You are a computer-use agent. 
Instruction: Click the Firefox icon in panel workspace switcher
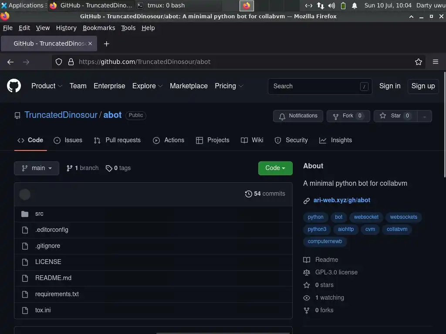pyautogui.click(x=247, y=6)
